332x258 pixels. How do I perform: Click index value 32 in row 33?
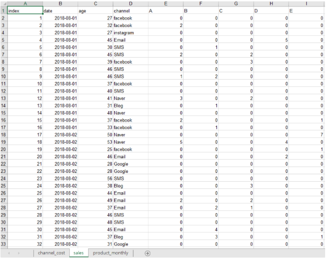25,244
